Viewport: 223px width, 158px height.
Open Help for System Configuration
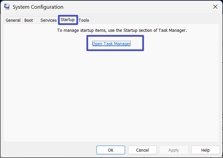[x=205, y=150]
